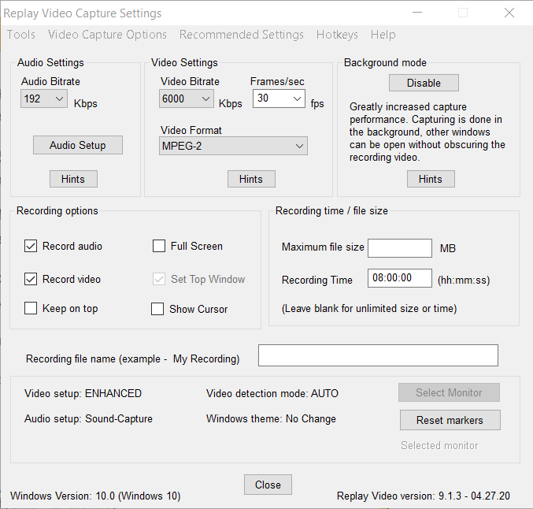
Task: Click the Windows Version: 10.0 text
Action: pos(95,496)
